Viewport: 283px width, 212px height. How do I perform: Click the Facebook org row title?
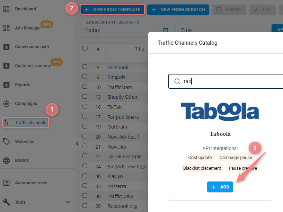click(x=122, y=206)
